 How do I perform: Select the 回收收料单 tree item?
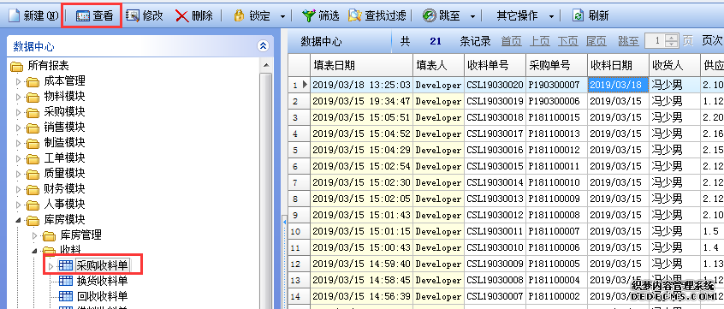point(102,296)
